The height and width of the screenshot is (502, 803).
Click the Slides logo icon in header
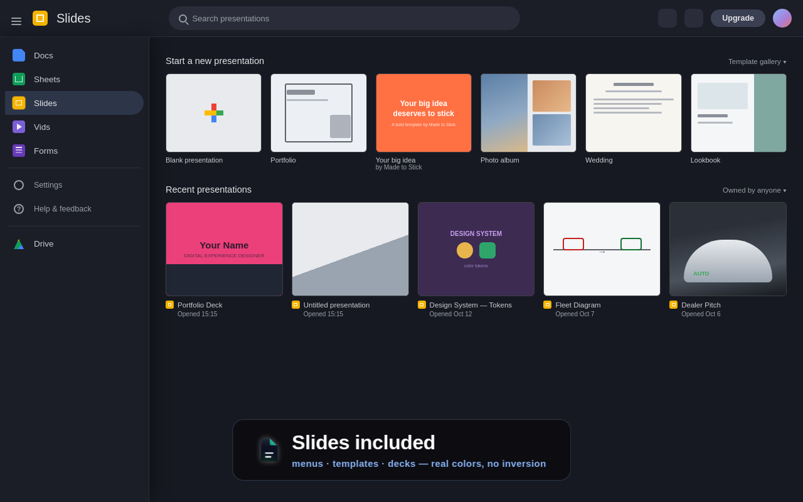click(40, 18)
